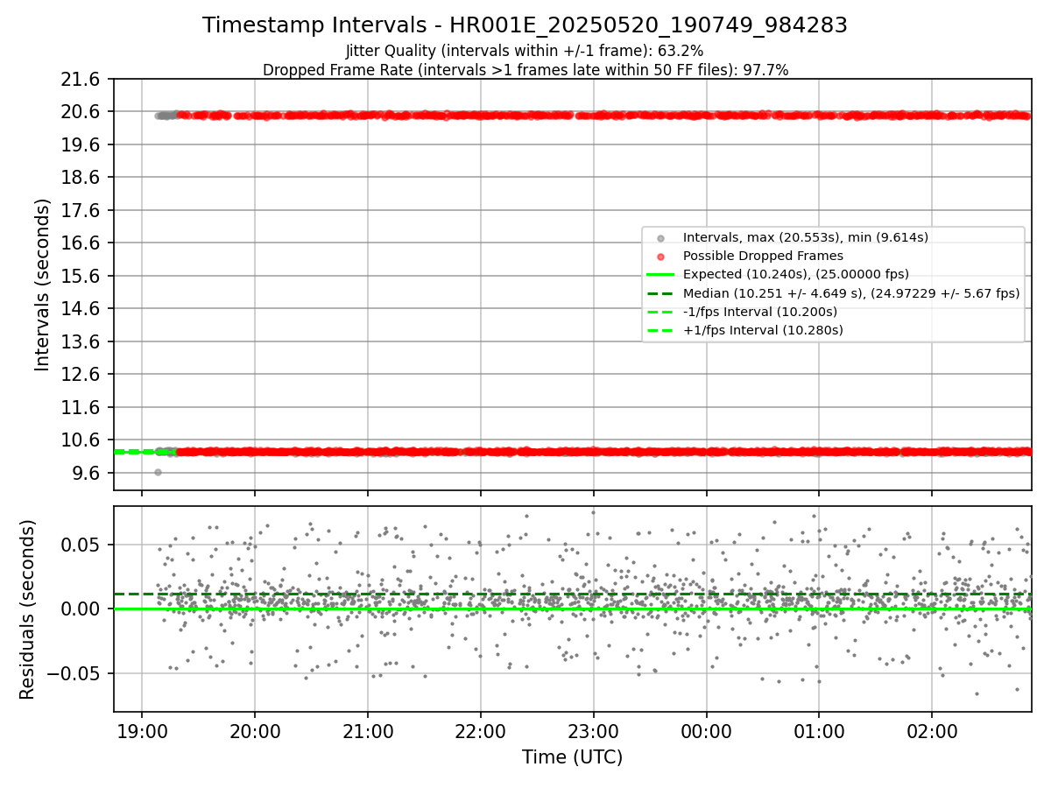The image size is (1051, 788).
Task: Click the y-axis tick label 18.6
Action: point(81,178)
